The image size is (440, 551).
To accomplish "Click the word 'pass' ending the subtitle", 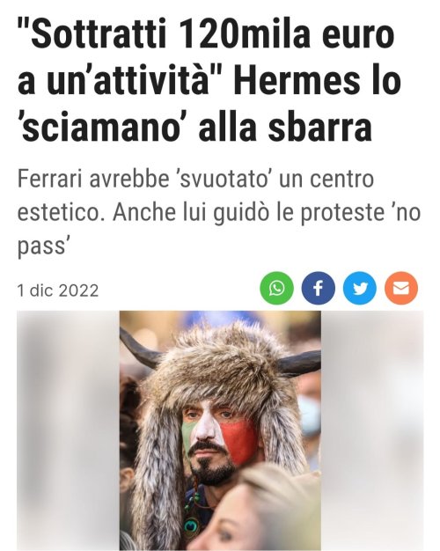I will click(40, 246).
